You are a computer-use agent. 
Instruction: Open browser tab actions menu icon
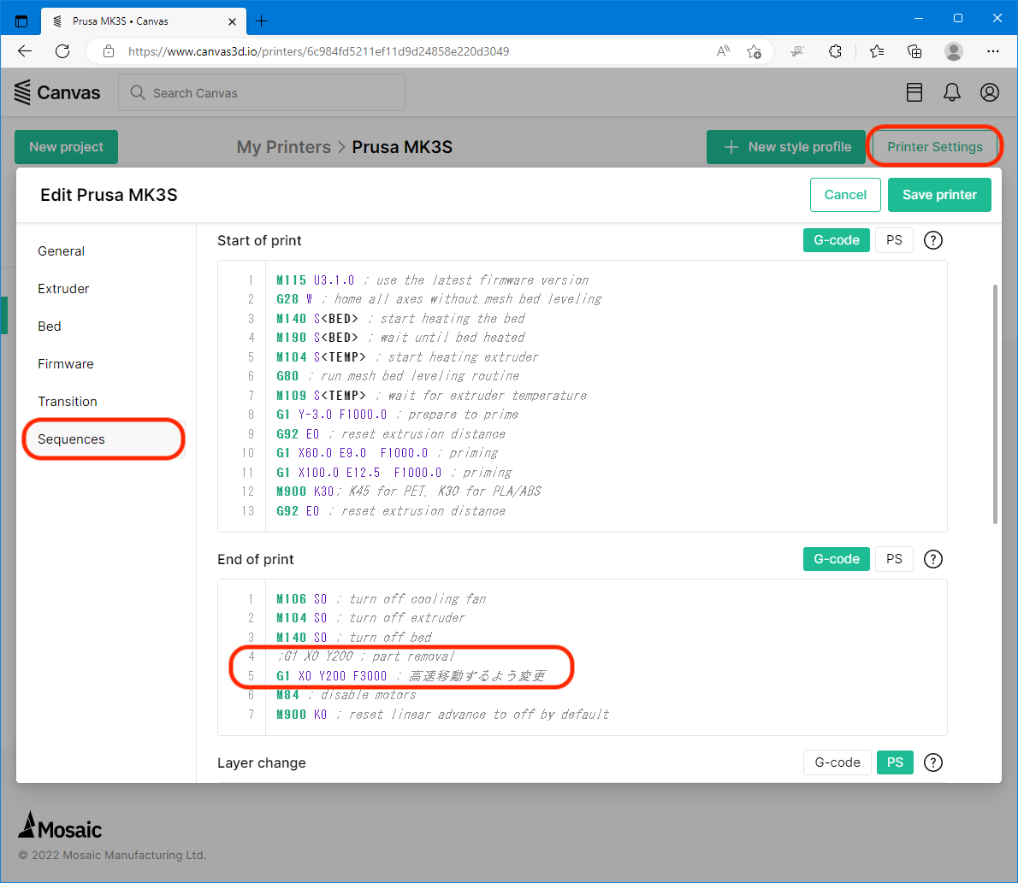21,21
